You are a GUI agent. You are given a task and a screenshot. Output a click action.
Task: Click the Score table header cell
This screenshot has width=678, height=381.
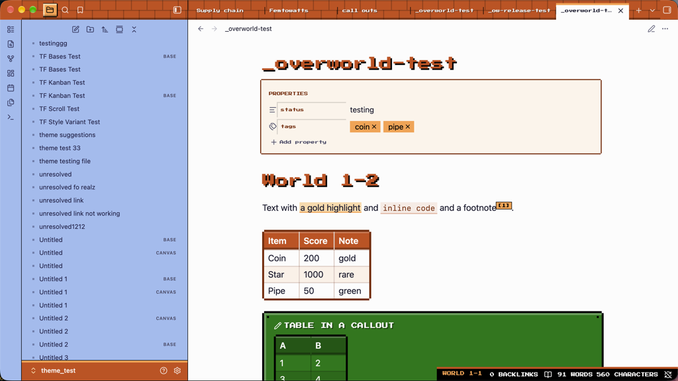316,241
